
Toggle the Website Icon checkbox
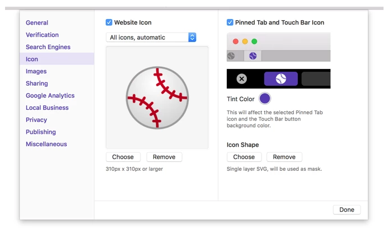point(109,22)
